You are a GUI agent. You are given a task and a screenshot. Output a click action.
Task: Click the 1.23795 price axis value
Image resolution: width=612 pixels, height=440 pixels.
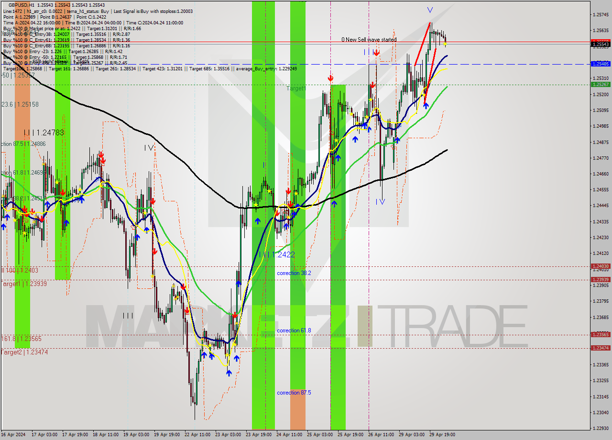tap(601, 301)
